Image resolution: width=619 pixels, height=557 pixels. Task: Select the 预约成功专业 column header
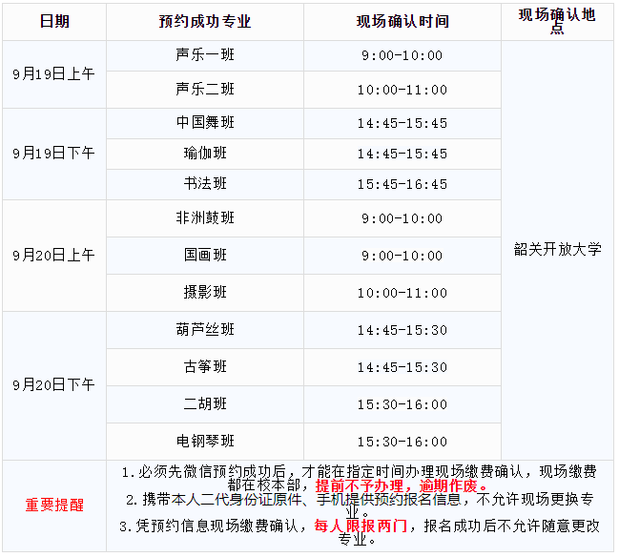point(205,21)
